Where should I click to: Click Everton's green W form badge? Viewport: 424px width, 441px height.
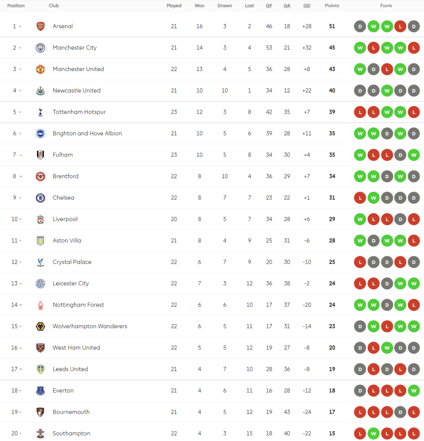pyautogui.click(x=413, y=391)
